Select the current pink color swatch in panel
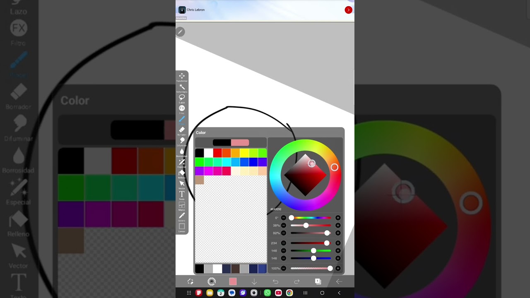This screenshot has width=530, height=298. tap(240, 143)
